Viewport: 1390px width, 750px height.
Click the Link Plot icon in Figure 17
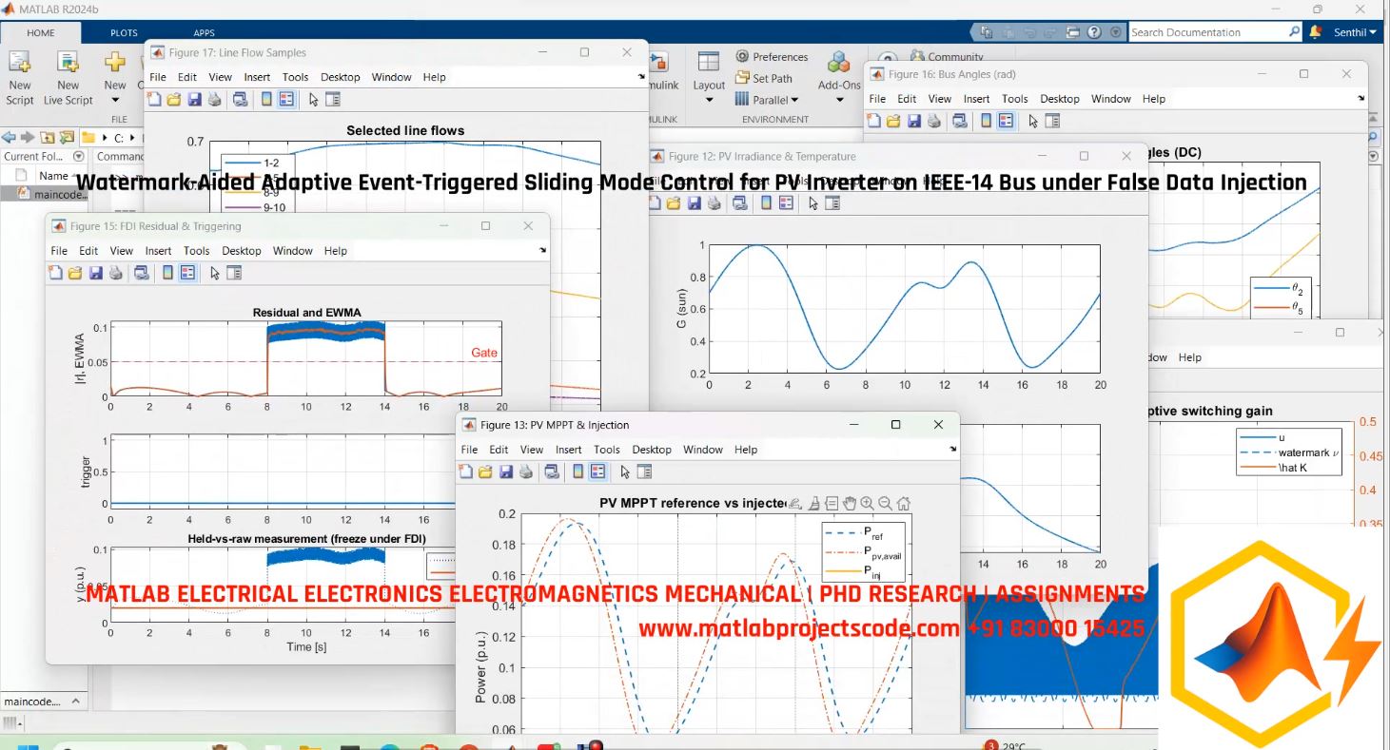coord(240,98)
